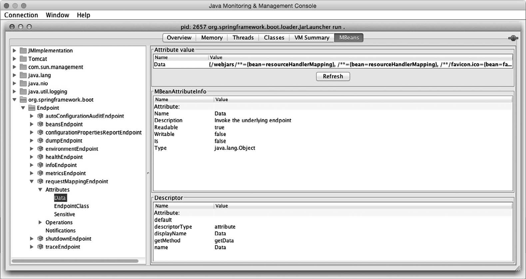Click the java.lang folder icon
Screen dimensions: 526x279
23,75
